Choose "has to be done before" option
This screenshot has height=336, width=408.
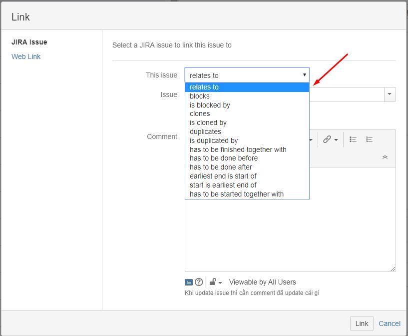247,158
